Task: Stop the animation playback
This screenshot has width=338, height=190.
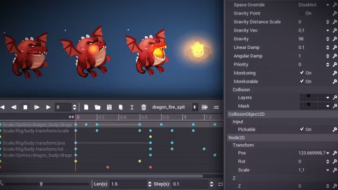Action: pyautogui.click(x=25, y=107)
